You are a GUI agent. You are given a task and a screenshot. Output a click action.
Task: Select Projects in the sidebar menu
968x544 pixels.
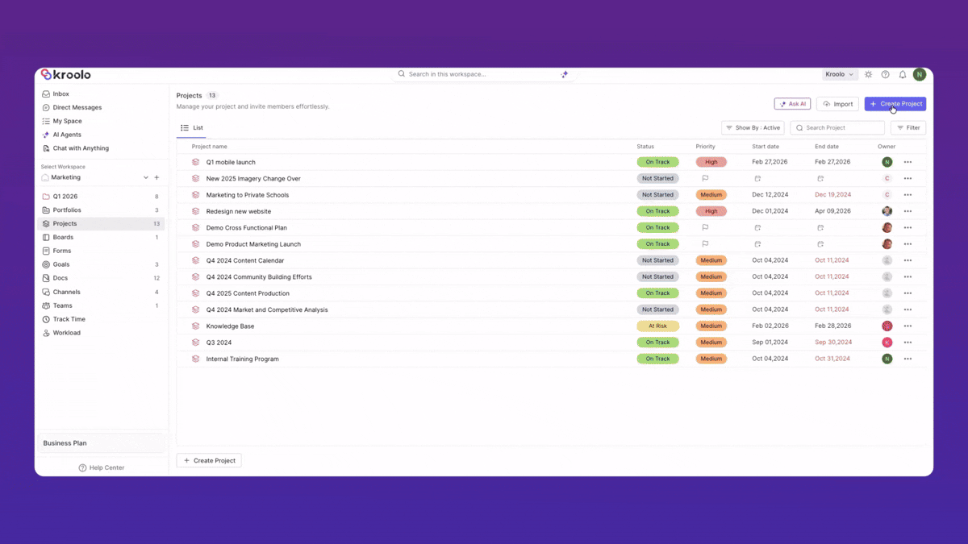[63, 223]
